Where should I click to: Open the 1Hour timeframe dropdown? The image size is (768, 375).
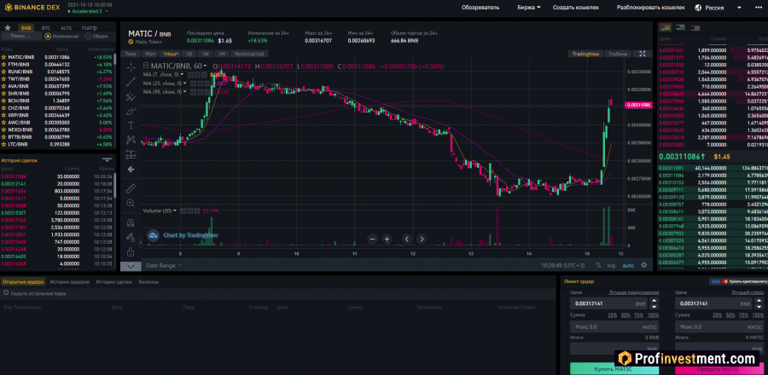click(x=171, y=54)
